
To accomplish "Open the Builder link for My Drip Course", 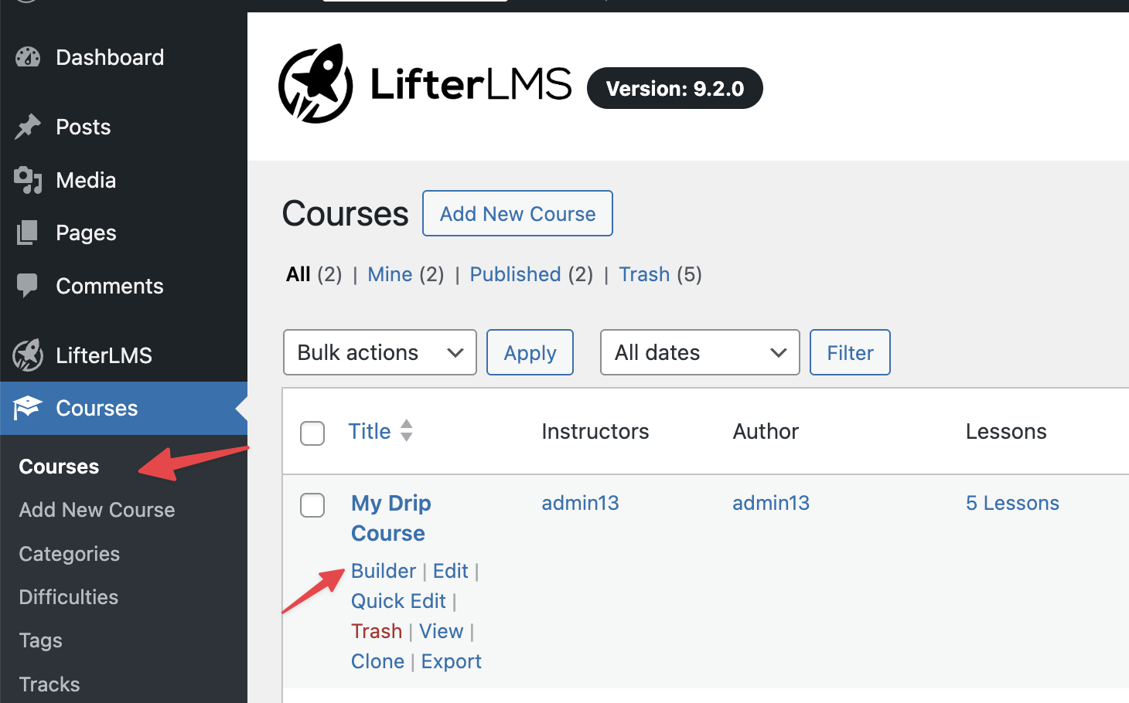I will point(384,571).
